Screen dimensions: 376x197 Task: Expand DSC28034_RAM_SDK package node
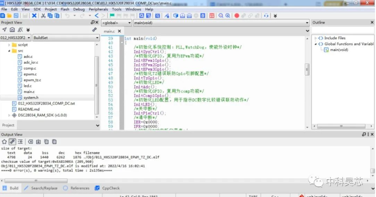(x=9, y=115)
